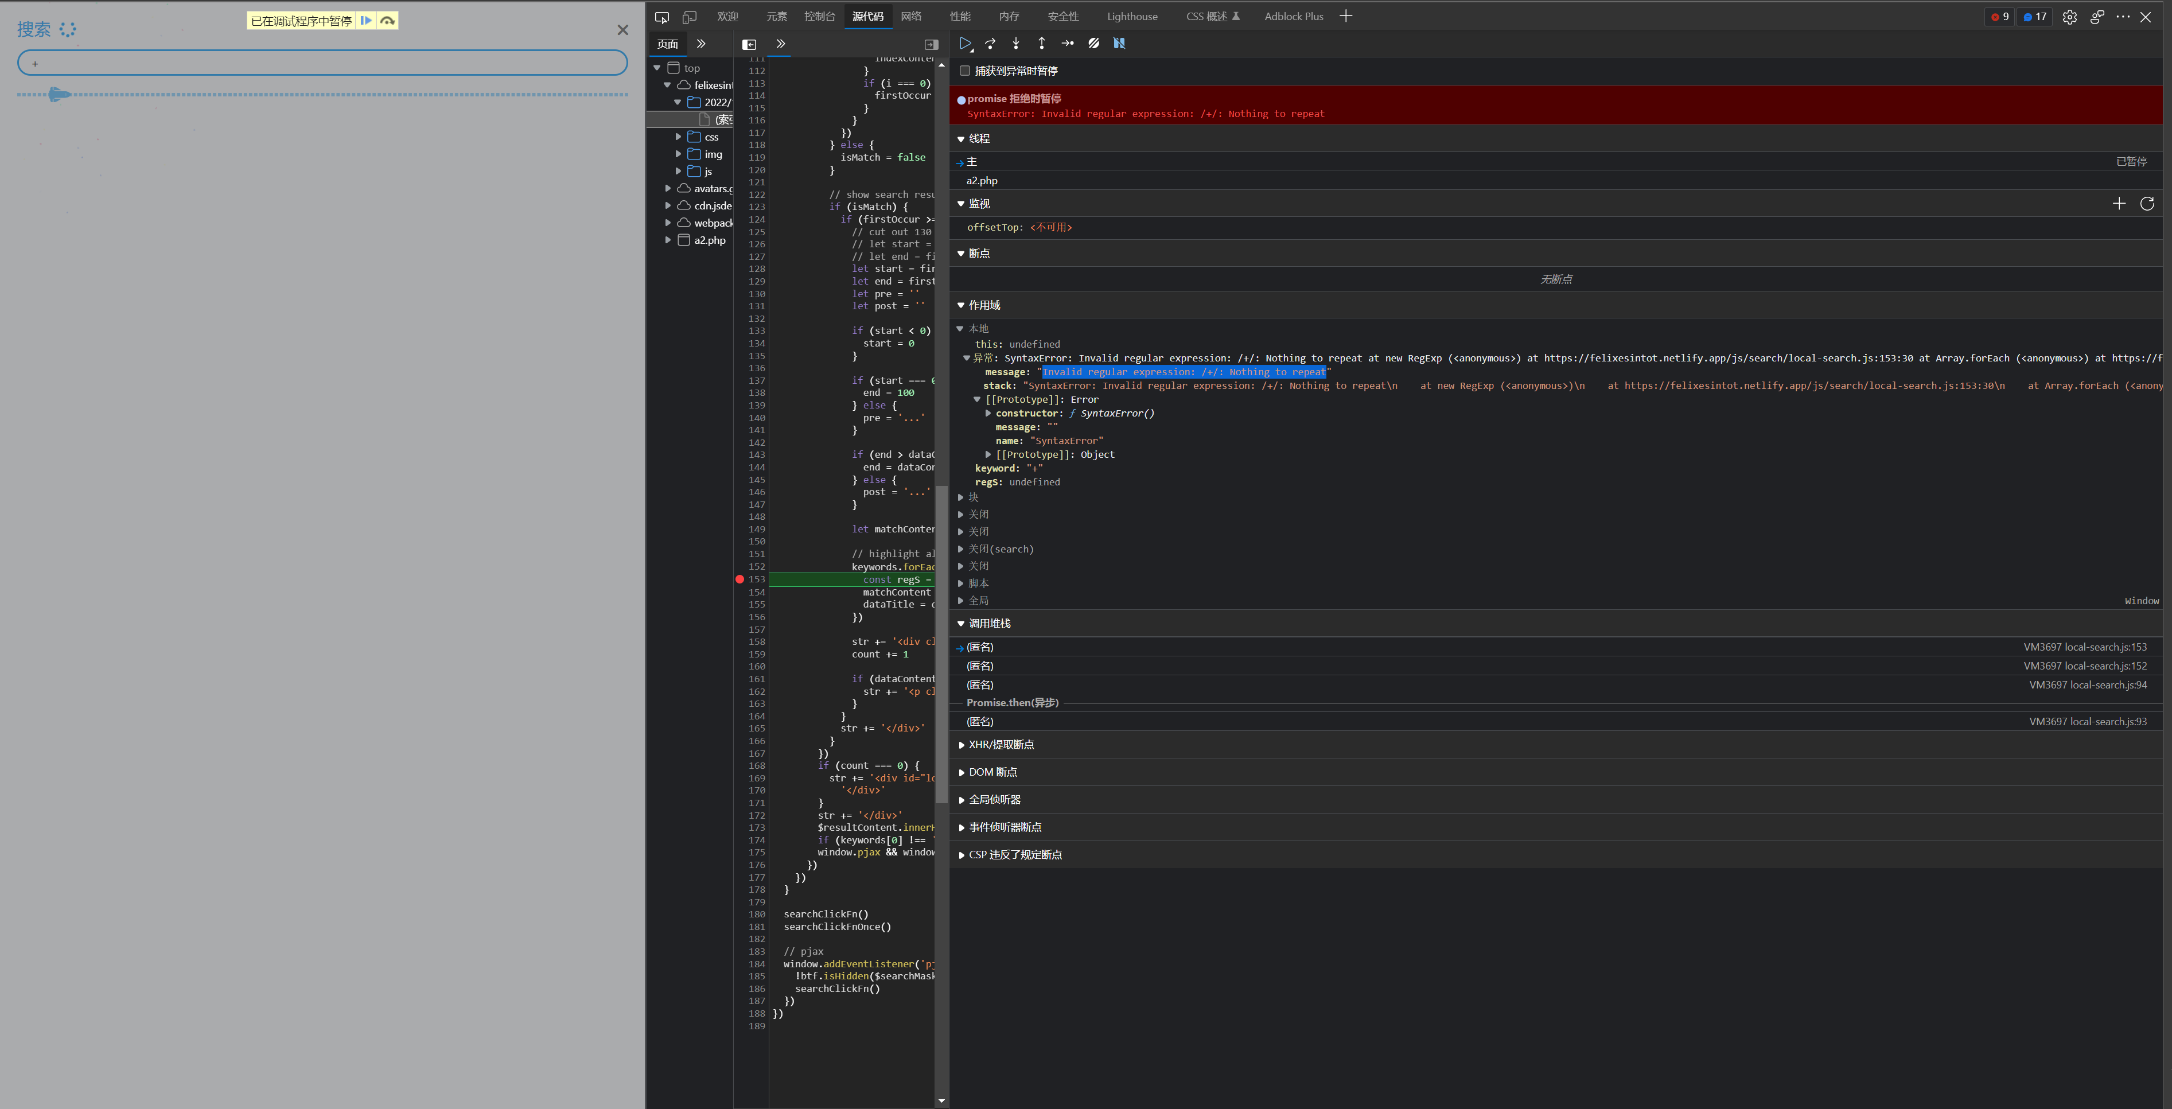Expand the webpack node in navigator
2172x1109 pixels.
coord(668,224)
